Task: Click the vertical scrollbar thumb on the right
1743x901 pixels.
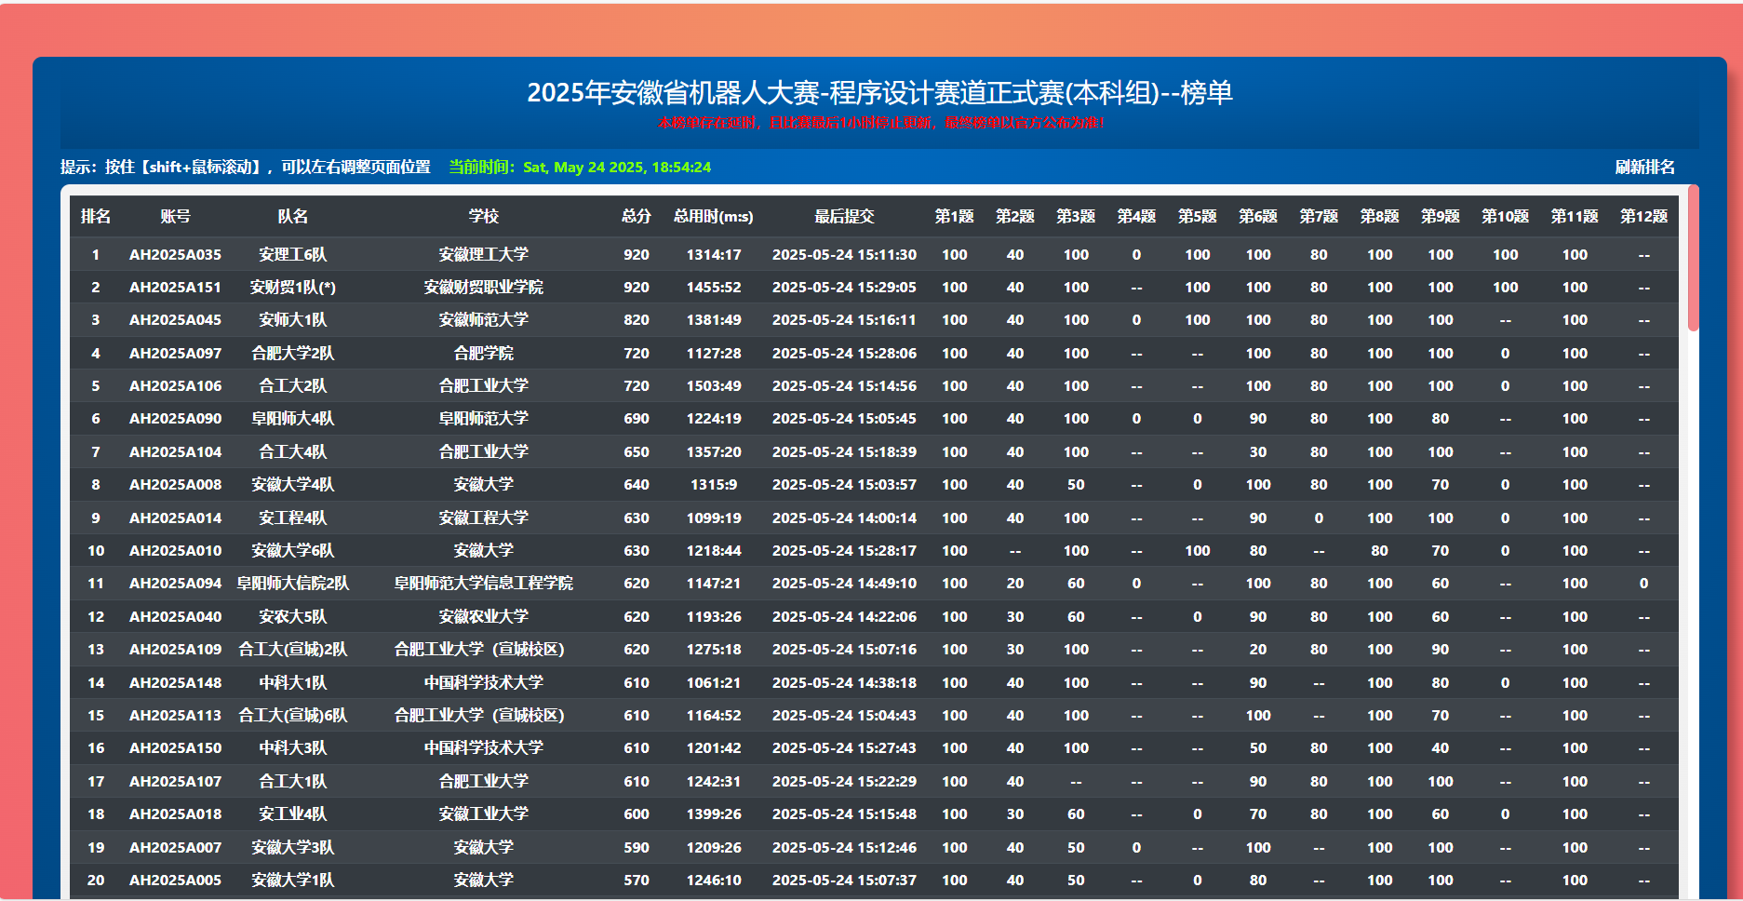Action: (x=1693, y=258)
